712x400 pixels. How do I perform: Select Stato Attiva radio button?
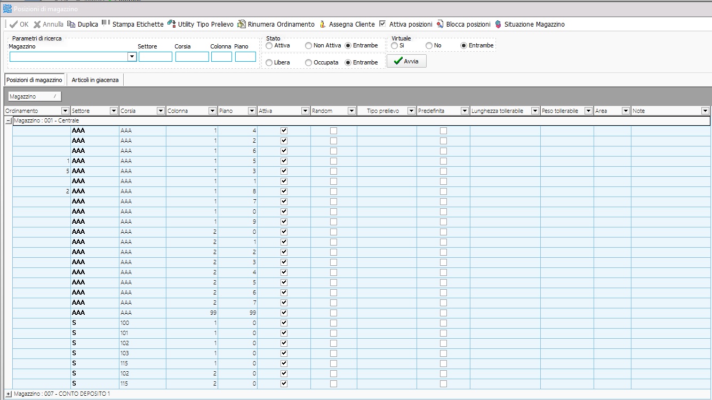(x=269, y=46)
